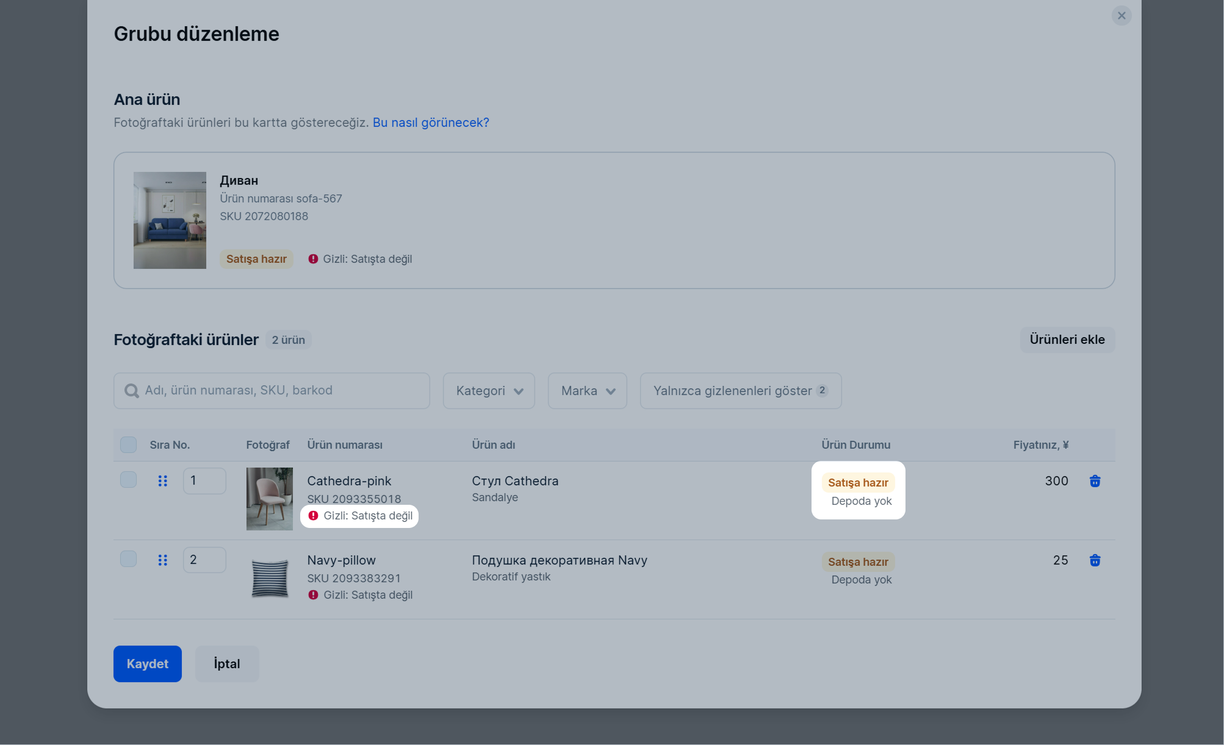Click red warning icon on Диван card
The width and height of the screenshot is (1224, 745).
[313, 259]
